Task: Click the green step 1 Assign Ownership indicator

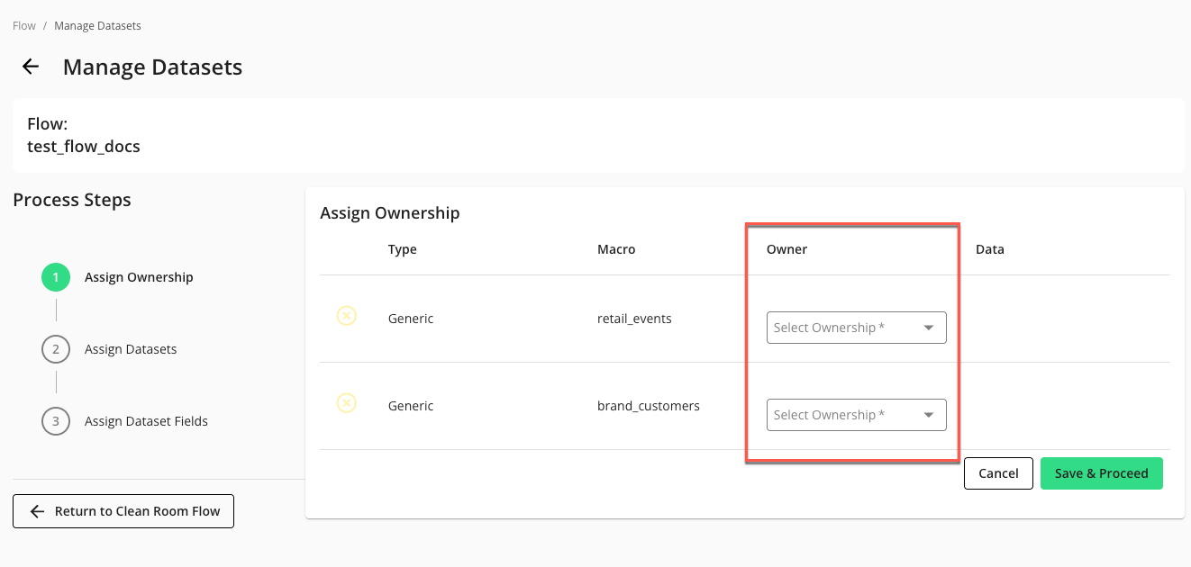Action: (x=55, y=277)
